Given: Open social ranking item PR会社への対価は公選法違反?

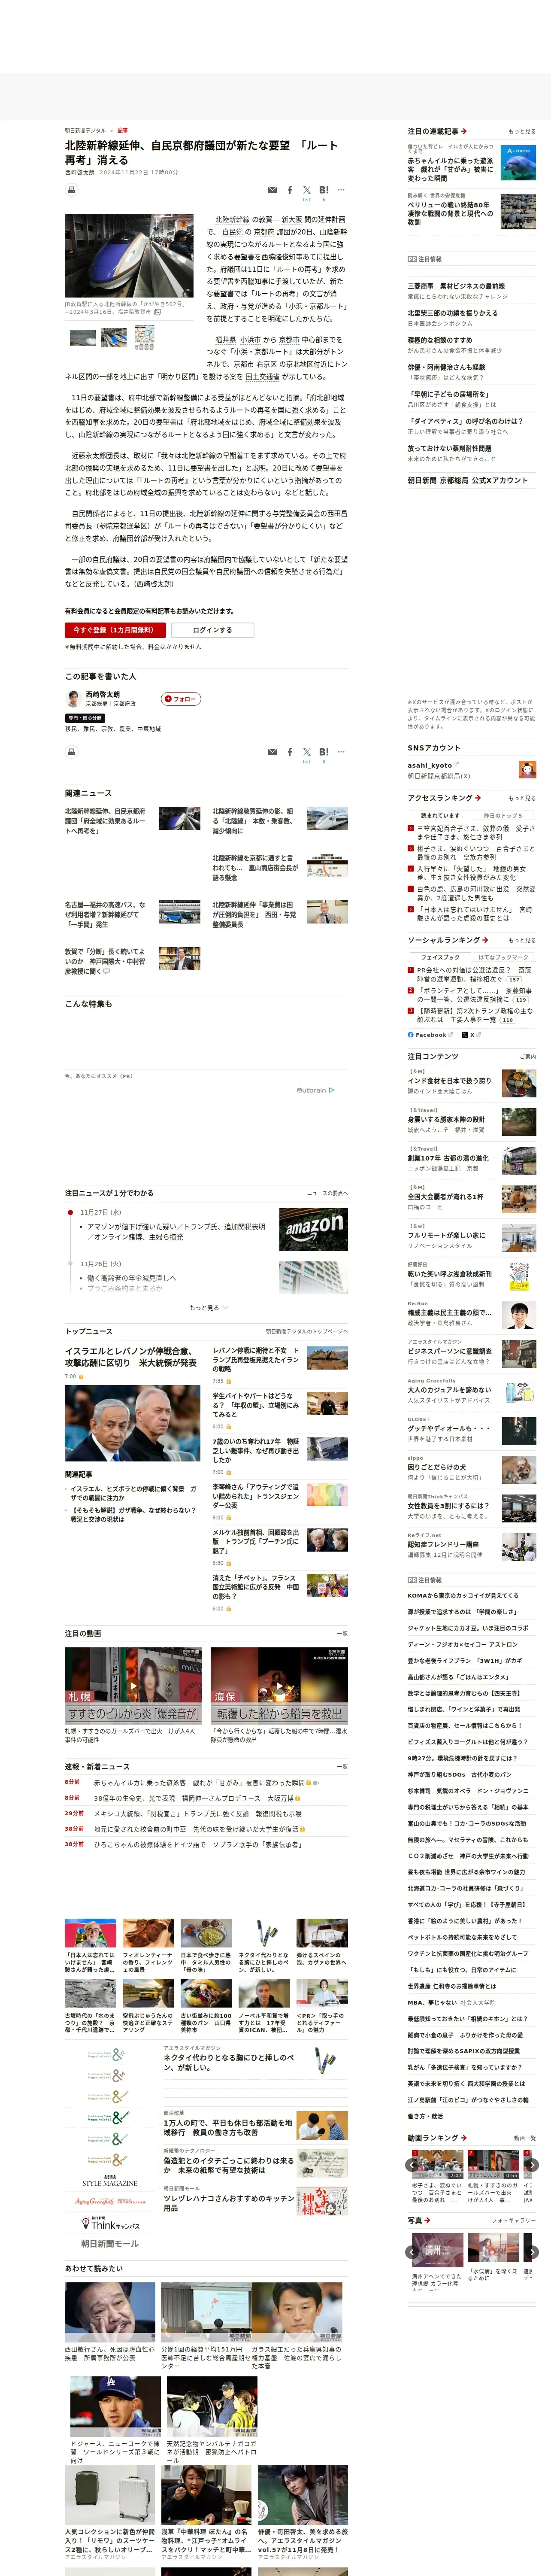Looking at the screenshot, I should [x=474, y=974].
